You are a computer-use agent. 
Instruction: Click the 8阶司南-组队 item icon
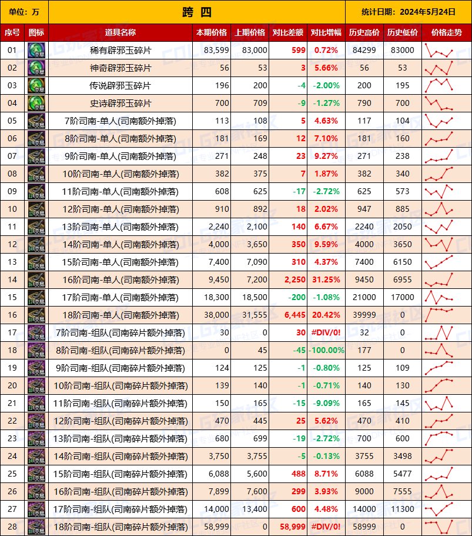pos(36,351)
